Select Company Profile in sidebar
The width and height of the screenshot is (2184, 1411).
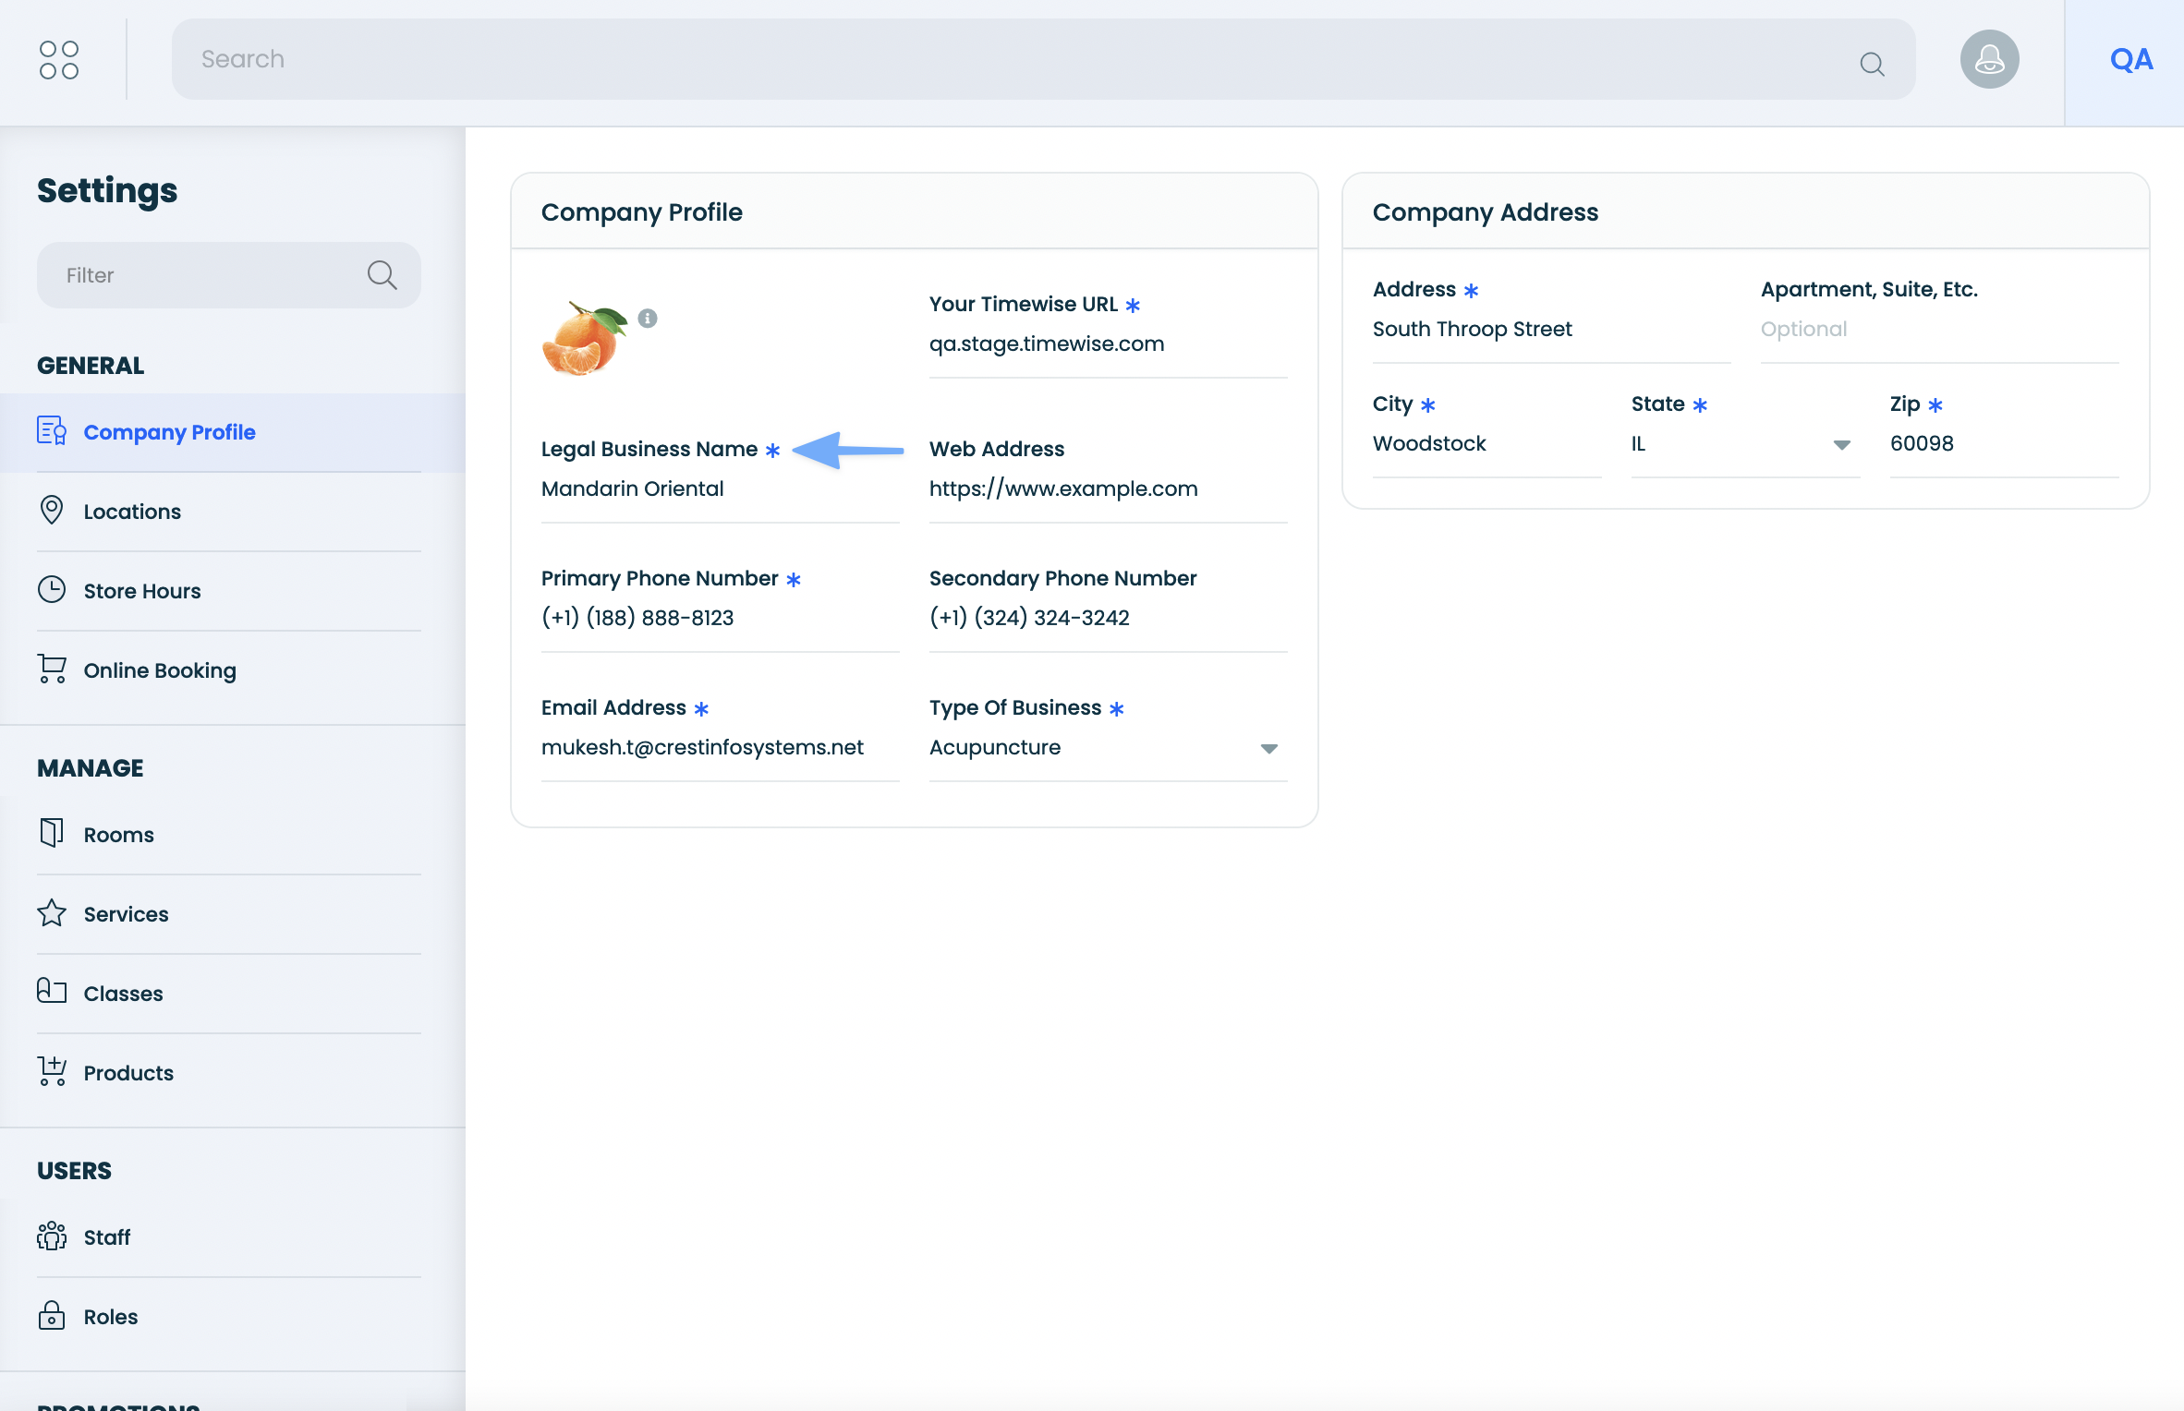click(169, 432)
